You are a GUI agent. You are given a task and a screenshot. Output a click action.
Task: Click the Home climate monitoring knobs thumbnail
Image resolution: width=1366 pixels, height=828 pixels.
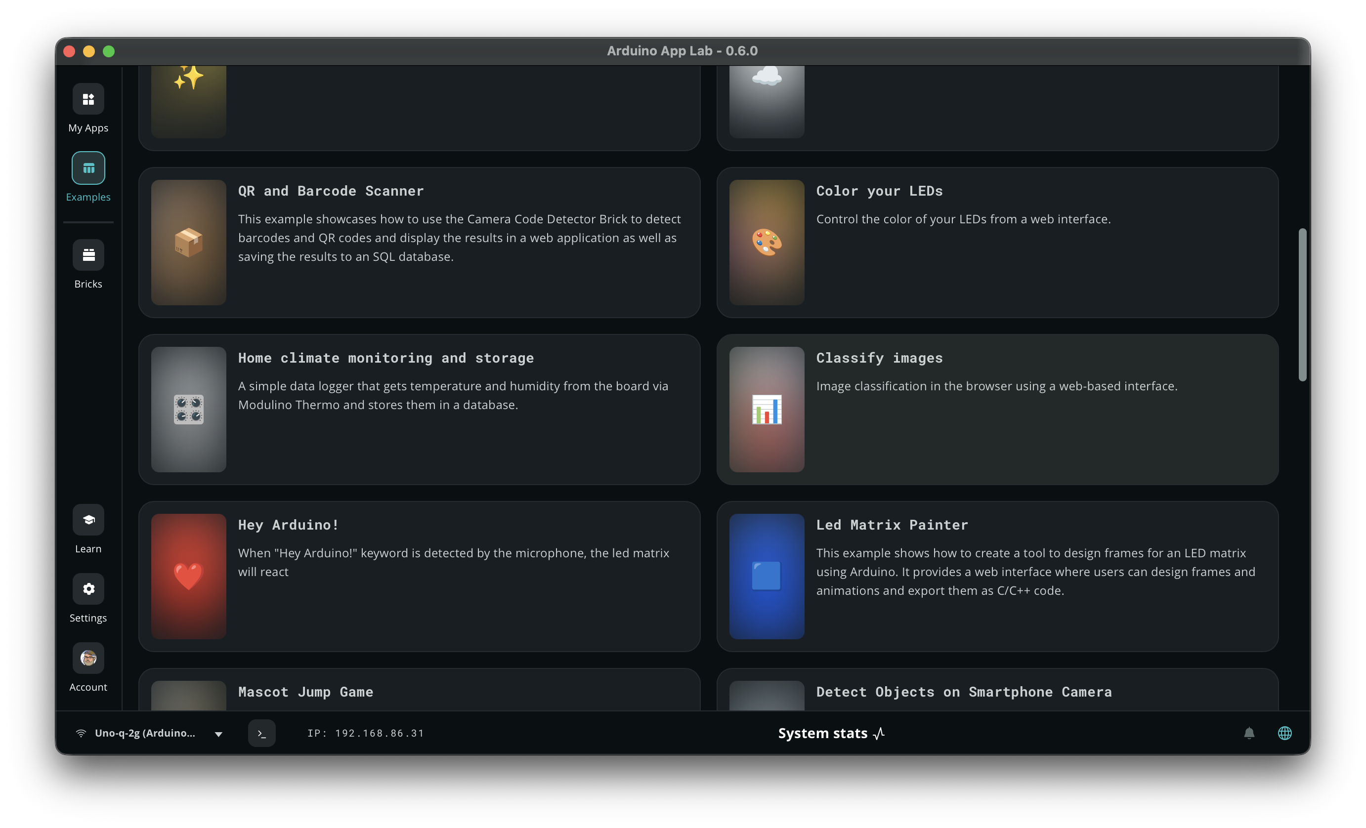pyautogui.click(x=188, y=410)
